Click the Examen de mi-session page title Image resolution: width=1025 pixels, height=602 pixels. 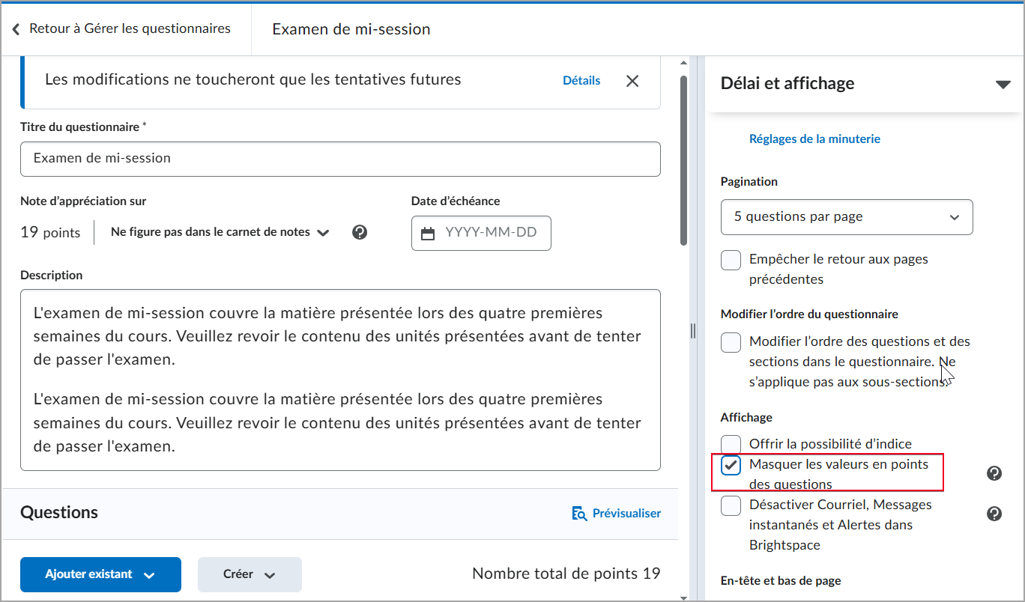click(351, 29)
